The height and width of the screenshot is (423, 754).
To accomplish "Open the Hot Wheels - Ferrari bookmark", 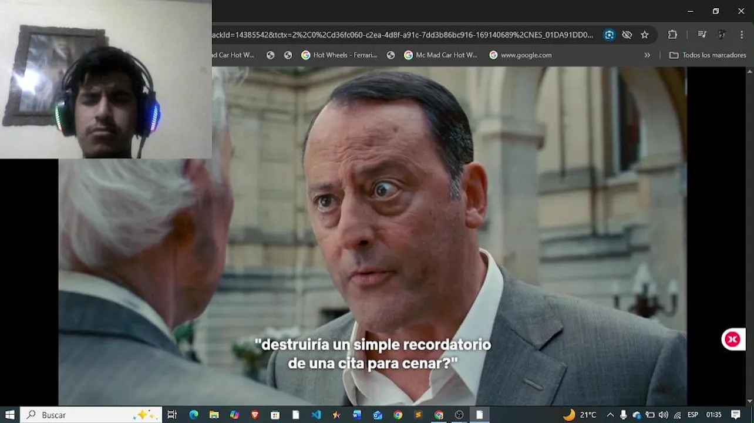I will pos(339,55).
